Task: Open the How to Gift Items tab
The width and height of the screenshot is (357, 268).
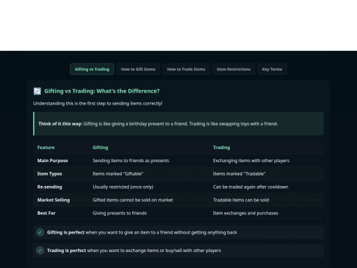Action: [x=138, y=69]
